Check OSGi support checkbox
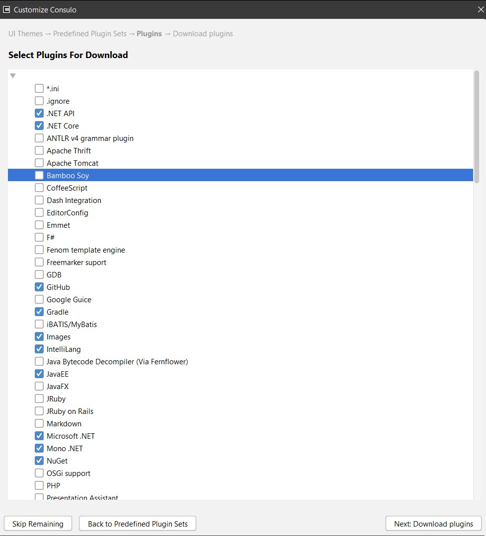The width and height of the screenshot is (486, 536). [39, 473]
